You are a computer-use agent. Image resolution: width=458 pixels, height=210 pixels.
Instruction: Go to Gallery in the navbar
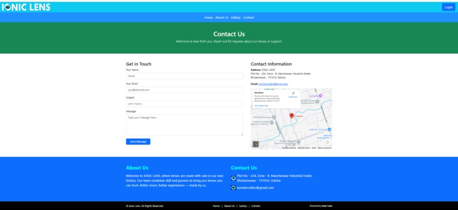pos(235,18)
